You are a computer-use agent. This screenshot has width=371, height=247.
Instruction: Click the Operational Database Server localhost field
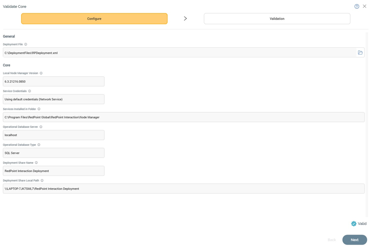[53, 135]
